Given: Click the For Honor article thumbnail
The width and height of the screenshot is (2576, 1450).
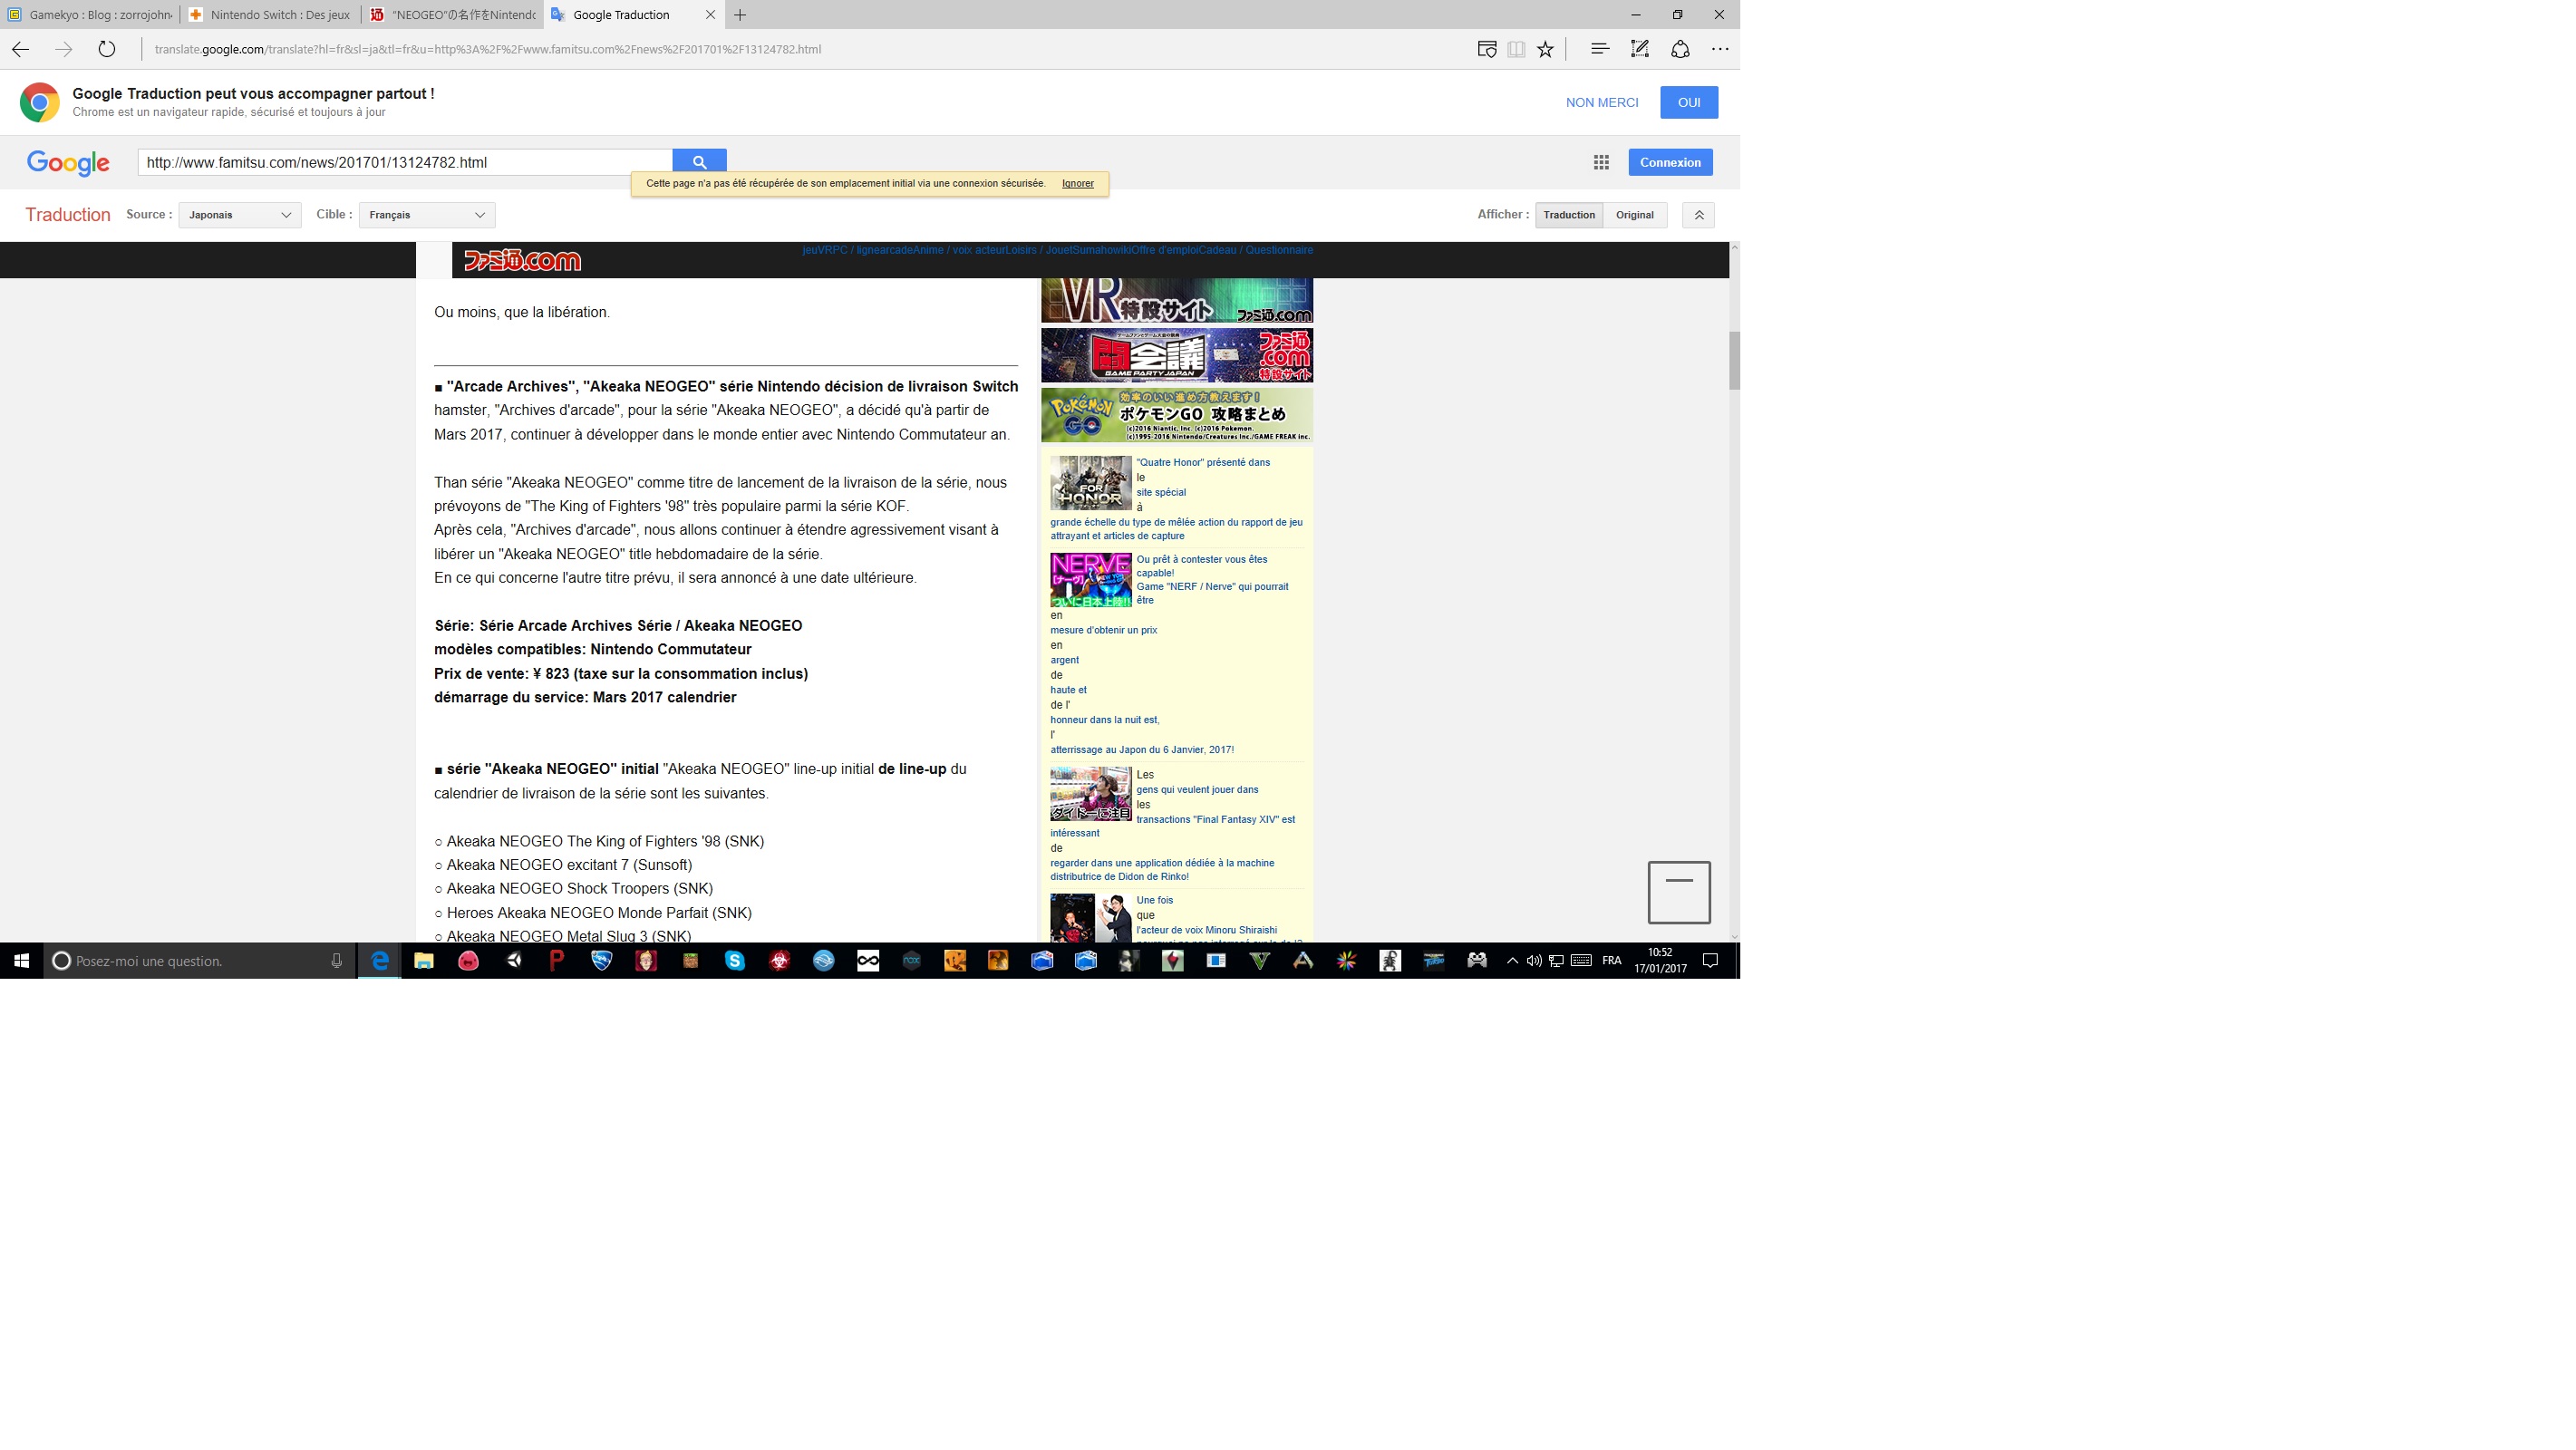Looking at the screenshot, I should (x=1090, y=483).
